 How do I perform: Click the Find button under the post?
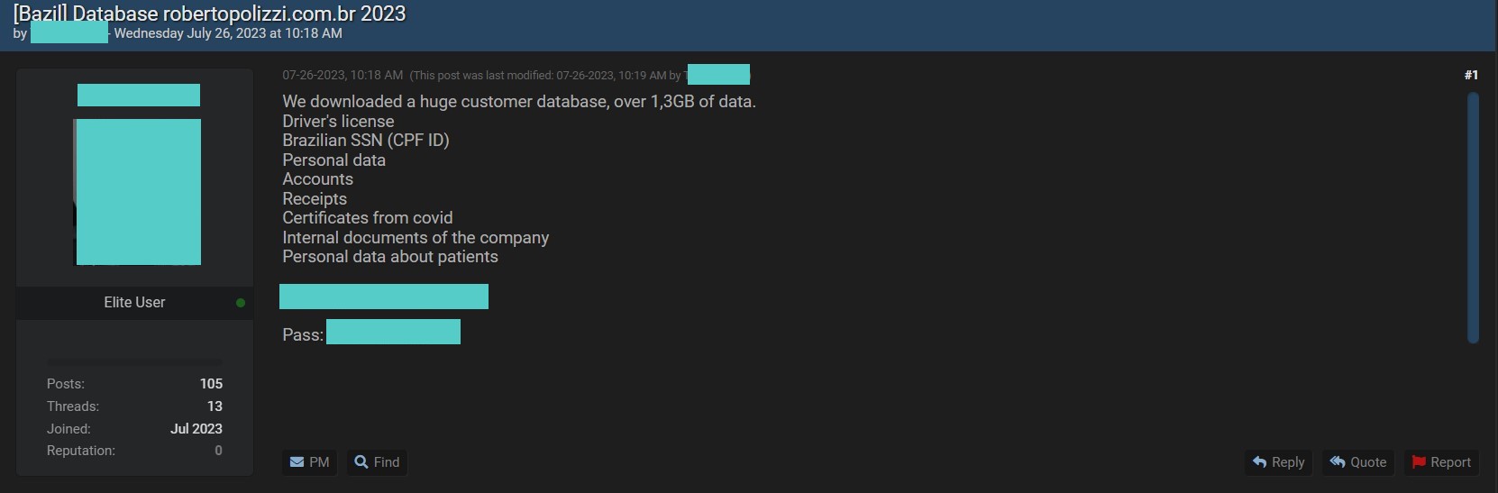click(x=377, y=462)
